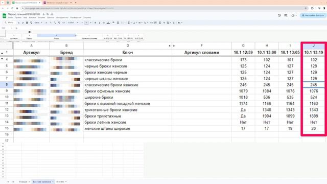This screenshot has height=184, width=327.
Task: Open the zoom level dropdown
Action: click(38, 22)
